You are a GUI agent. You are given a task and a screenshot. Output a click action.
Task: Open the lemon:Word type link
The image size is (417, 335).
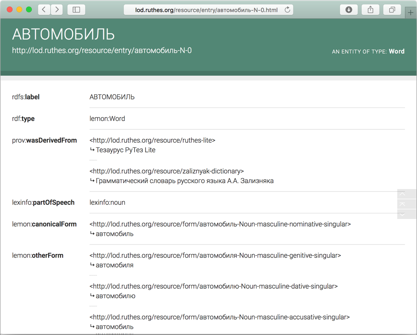click(107, 119)
